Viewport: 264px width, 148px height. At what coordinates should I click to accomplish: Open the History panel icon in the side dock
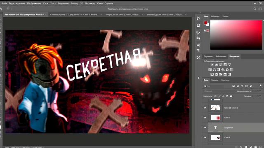pyautogui.click(x=198, y=18)
